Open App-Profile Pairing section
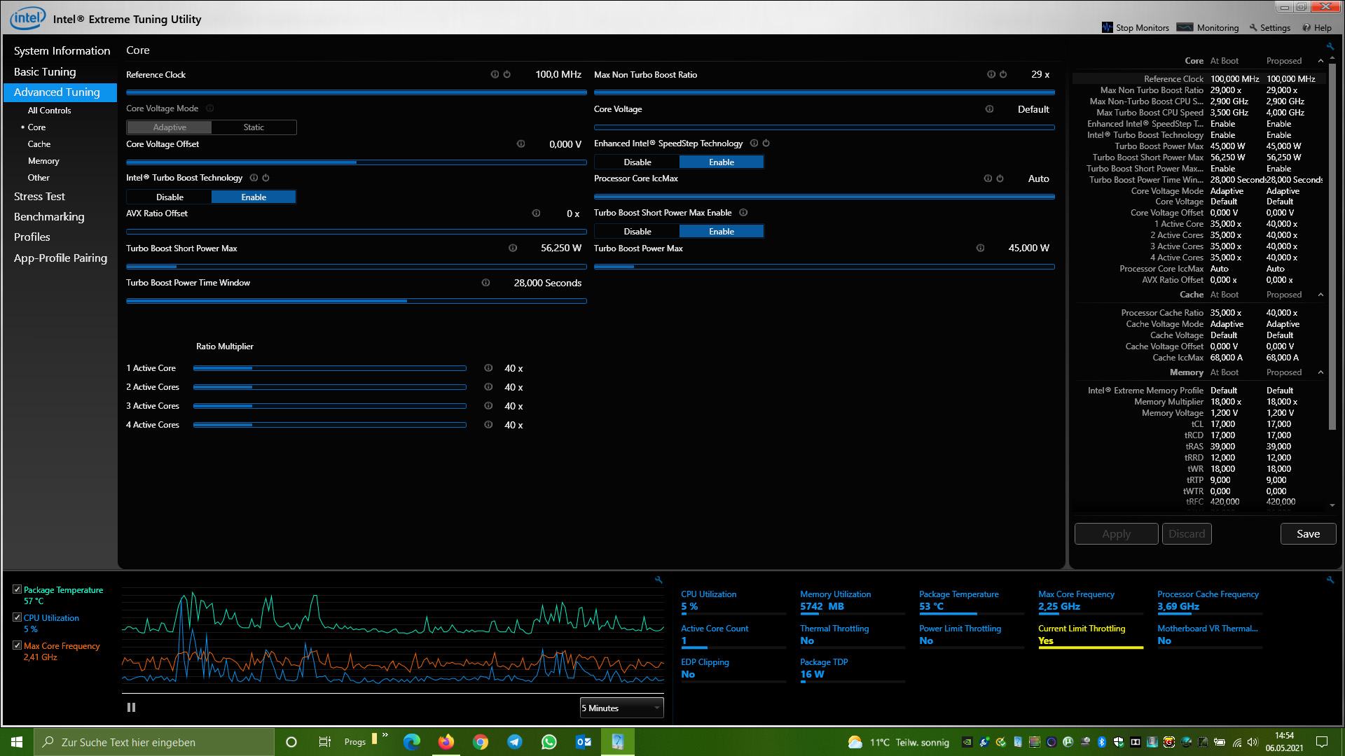This screenshot has height=756, width=1345. pyautogui.click(x=60, y=258)
